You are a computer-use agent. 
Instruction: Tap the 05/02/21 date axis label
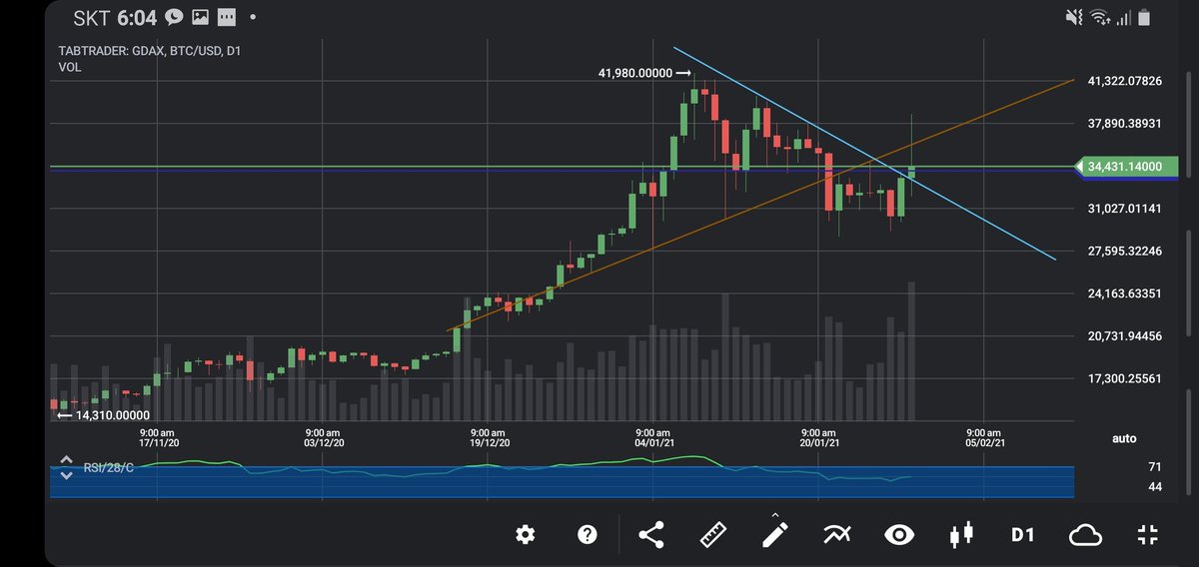[984, 442]
